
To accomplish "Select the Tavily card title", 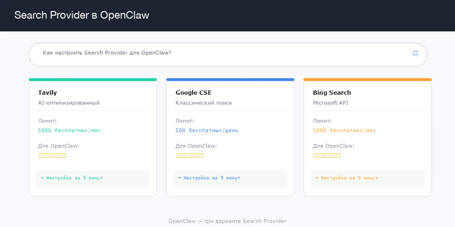I will click(x=47, y=93).
